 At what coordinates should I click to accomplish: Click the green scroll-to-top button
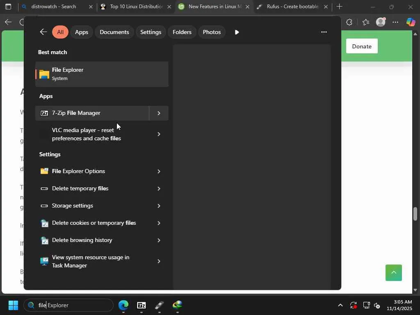tap(394, 273)
